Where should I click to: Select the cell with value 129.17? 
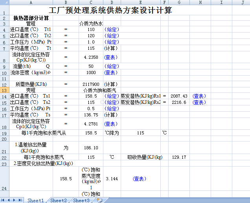click(179, 157)
